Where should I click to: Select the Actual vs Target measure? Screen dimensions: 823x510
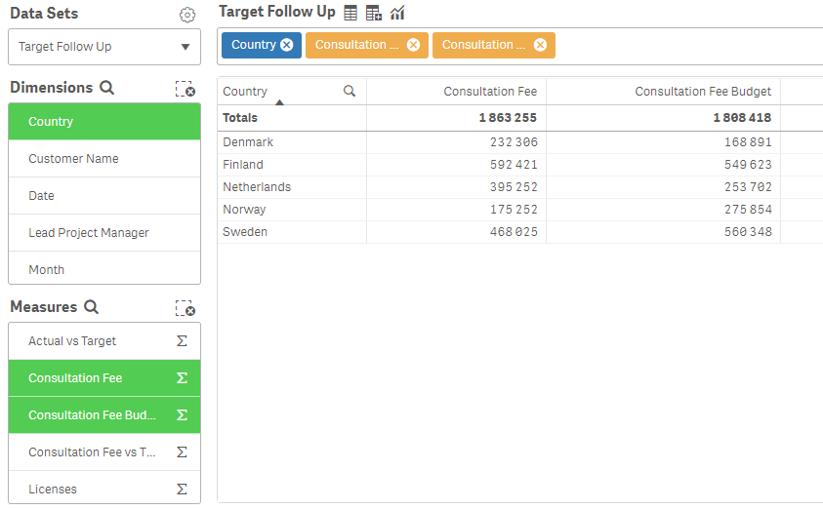(104, 341)
